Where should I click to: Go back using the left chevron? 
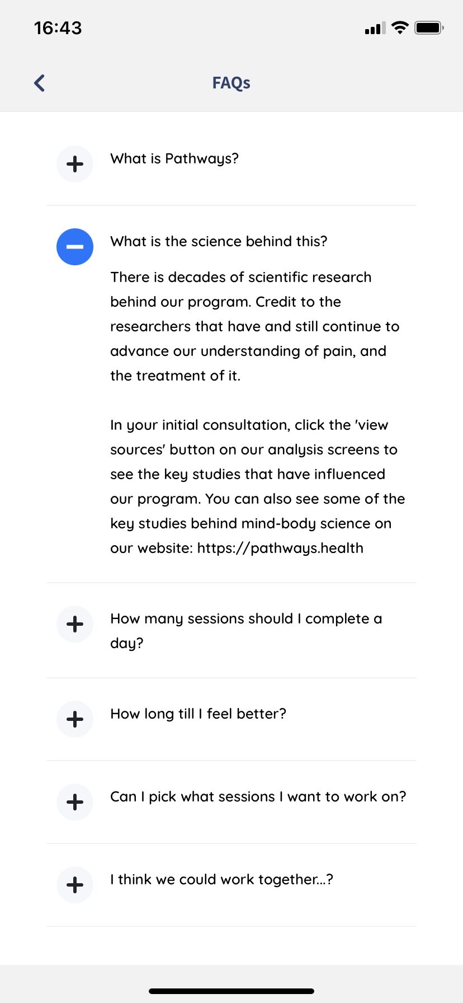point(39,83)
